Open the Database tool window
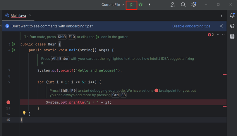This screenshot has width=237, height=136. tap(232, 36)
